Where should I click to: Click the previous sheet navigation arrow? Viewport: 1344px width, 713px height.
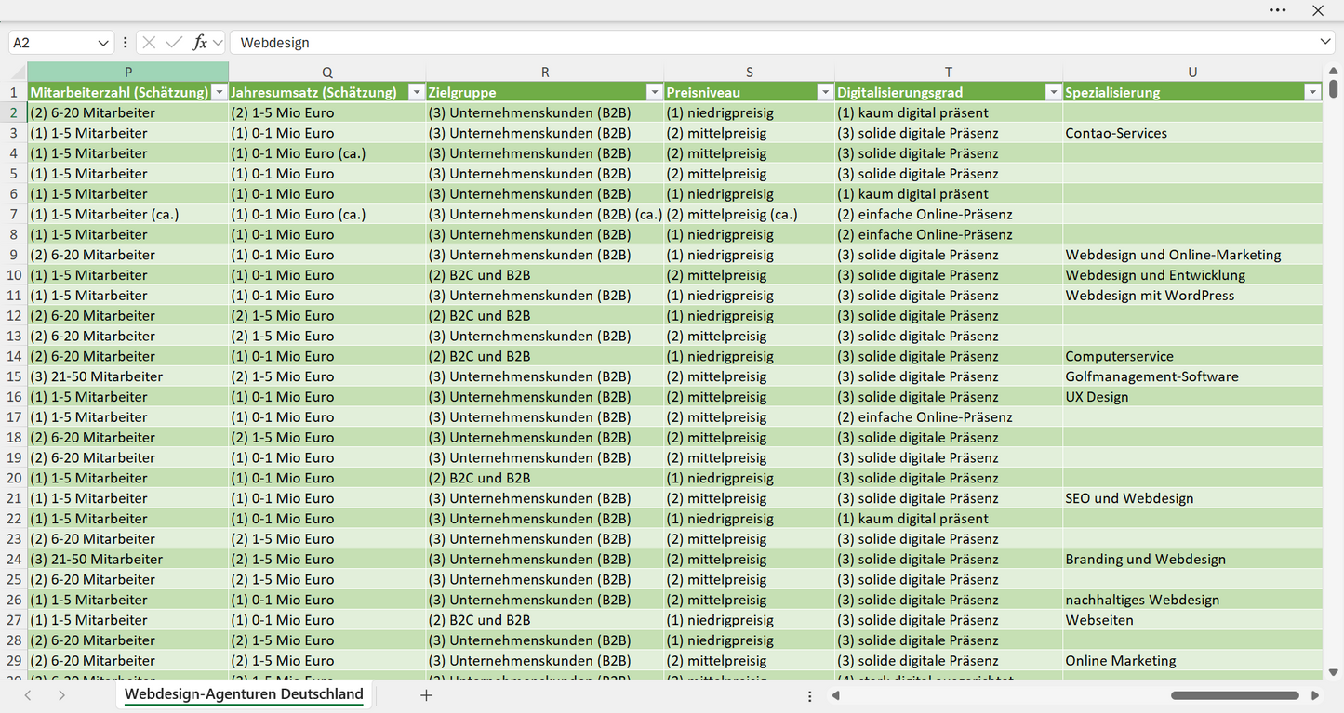click(x=28, y=695)
